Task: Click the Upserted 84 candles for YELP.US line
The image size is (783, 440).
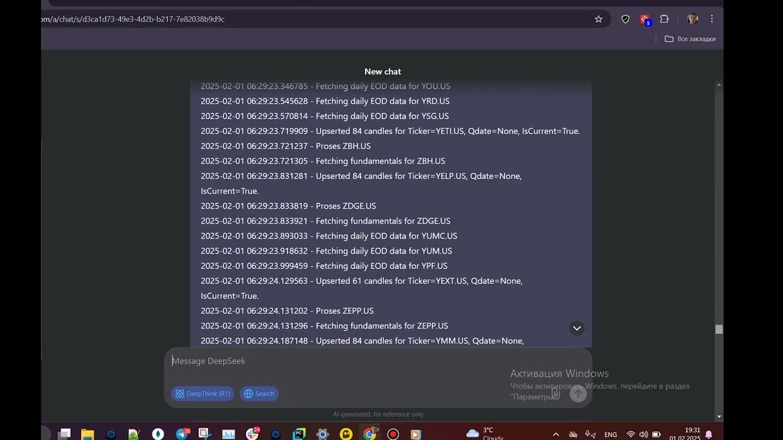Action: click(361, 183)
